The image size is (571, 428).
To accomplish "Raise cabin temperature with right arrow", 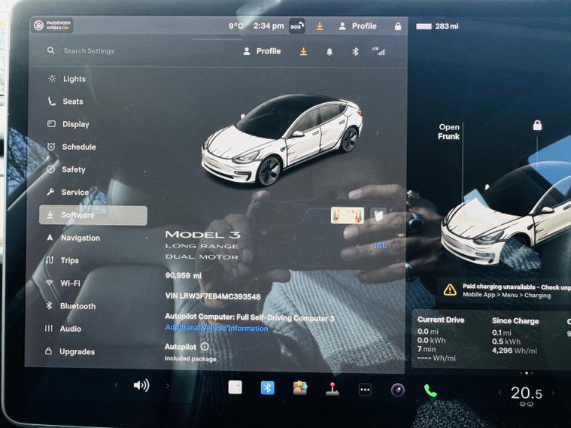I will click(553, 393).
